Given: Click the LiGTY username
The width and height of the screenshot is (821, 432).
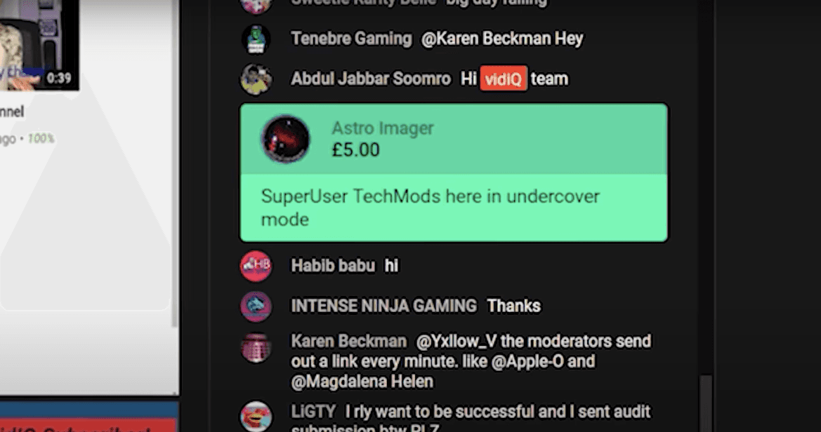Looking at the screenshot, I should pyautogui.click(x=313, y=412).
